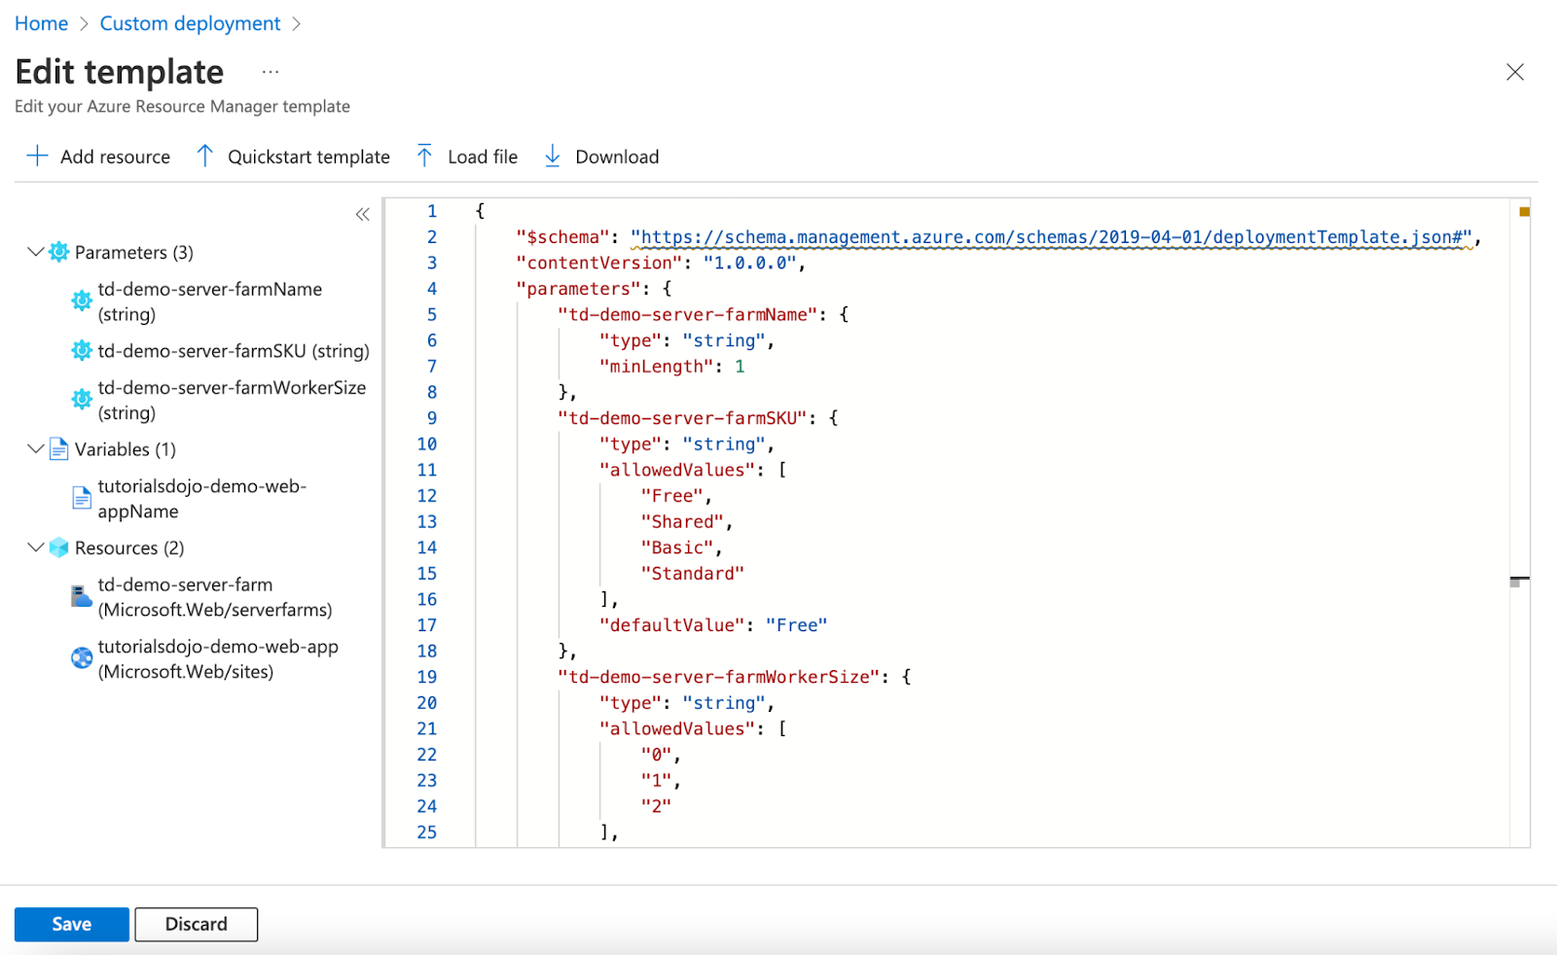This screenshot has height=955, width=1557.
Task: Click the Download arrow icon
Action: click(x=552, y=157)
